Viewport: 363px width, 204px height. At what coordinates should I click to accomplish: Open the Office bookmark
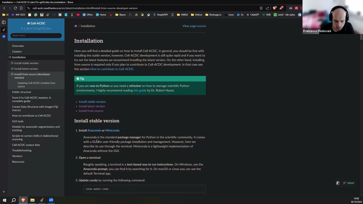[x=88, y=15]
